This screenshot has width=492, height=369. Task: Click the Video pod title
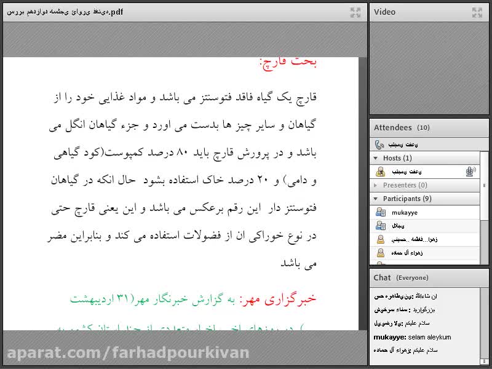pos(384,12)
